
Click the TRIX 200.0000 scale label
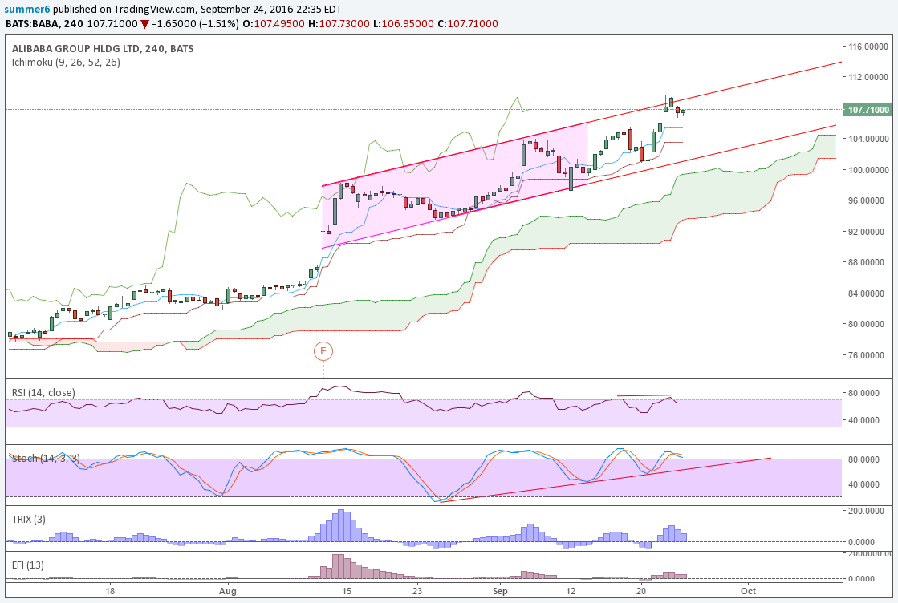(x=867, y=511)
